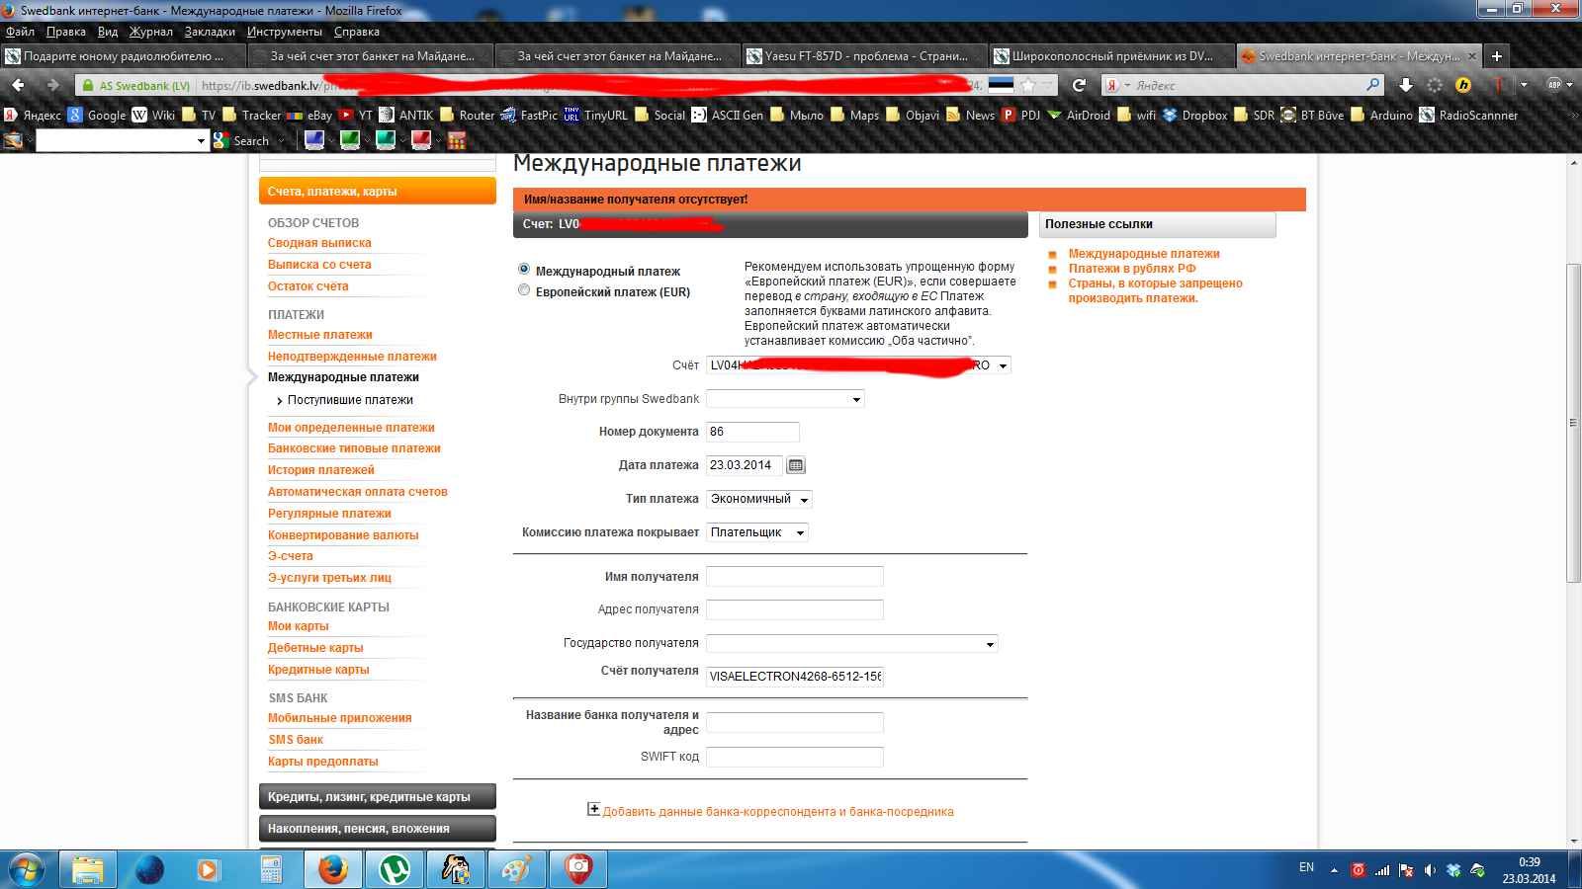Expand Добавить данные банка-корреспондента plus icon

593,809
